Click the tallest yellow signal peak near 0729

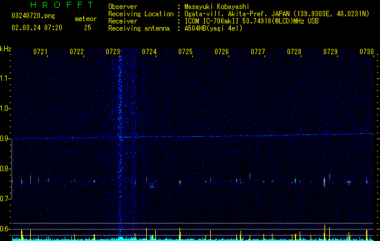[324, 233]
